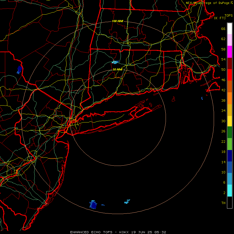Pick the cyan legend band
234x234 pixels.
230,191
